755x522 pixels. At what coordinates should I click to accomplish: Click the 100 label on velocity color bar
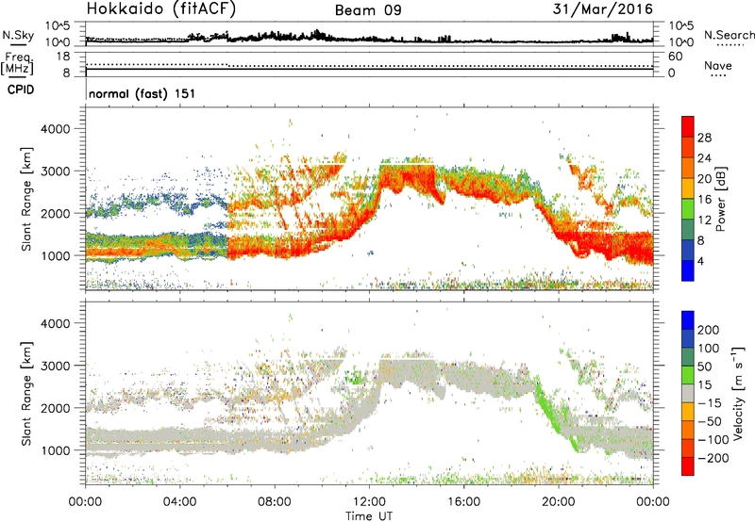[x=709, y=349]
